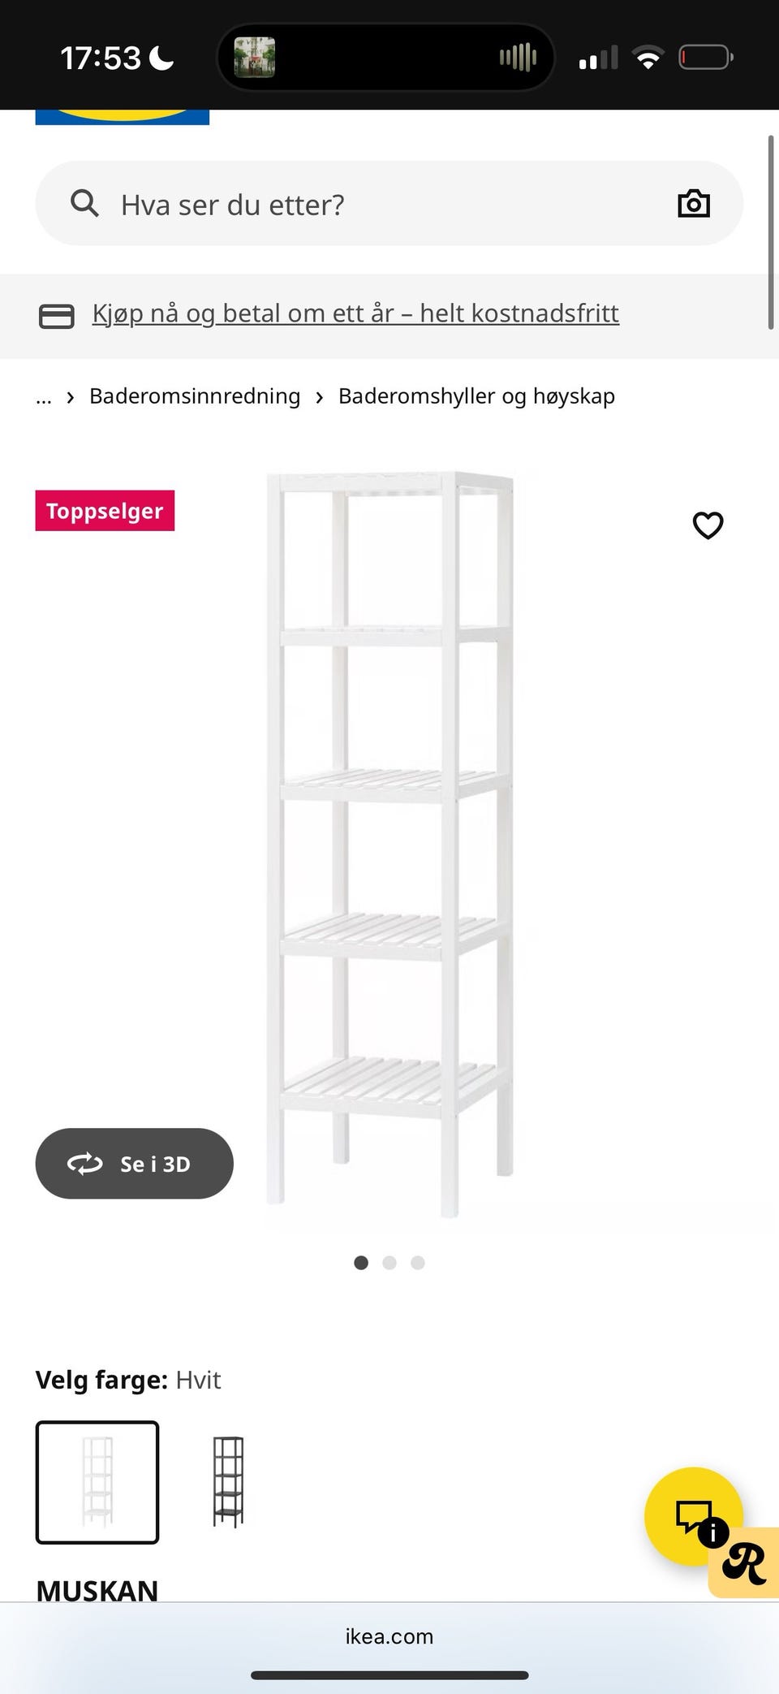
Task: Go to the second image dot
Action: [x=389, y=1263]
